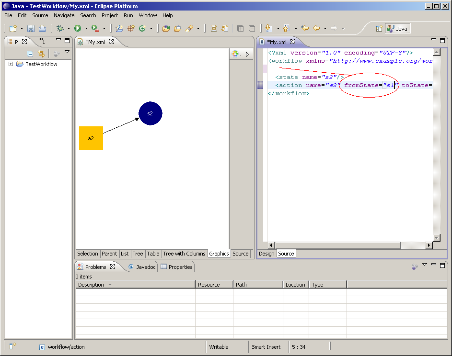452x356 pixels.
Task: Click the yellow a2 action node
Action: pyautogui.click(x=91, y=138)
